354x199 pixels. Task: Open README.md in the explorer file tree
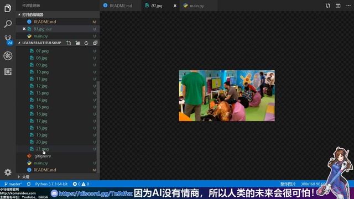(56, 170)
